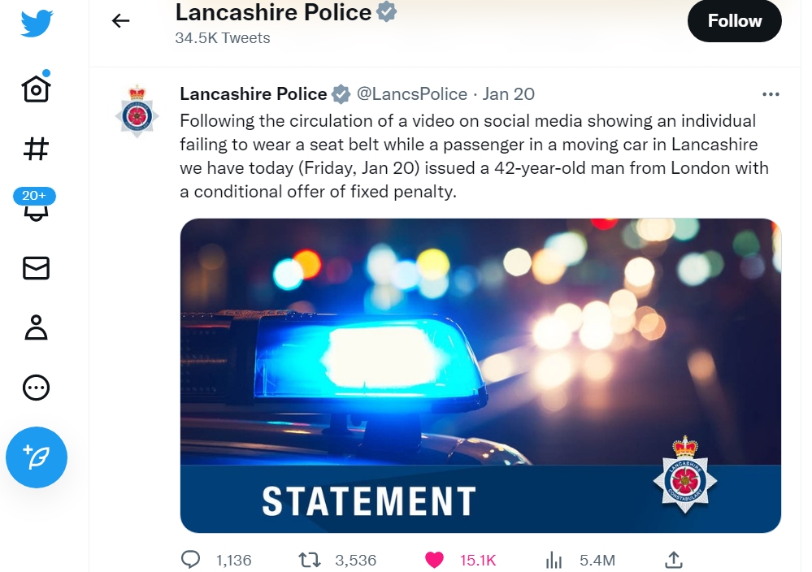Screen dimensions: 812x572
Task: Open the @LancsPolice handle link
Action: (x=412, y=93)
